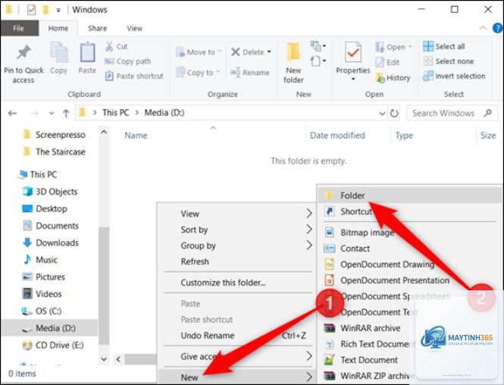The height and width of the screenshot is (385, 504).
Task: Open the Screenpresso folder
Action: tap(55, 135)
